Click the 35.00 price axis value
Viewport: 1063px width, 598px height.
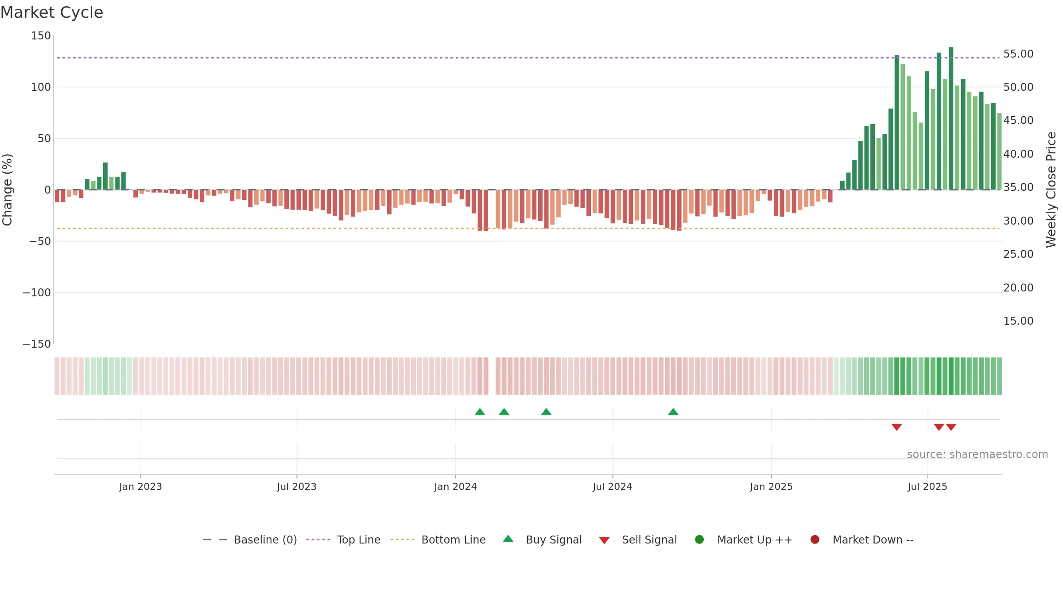[x=1018, y=187]
